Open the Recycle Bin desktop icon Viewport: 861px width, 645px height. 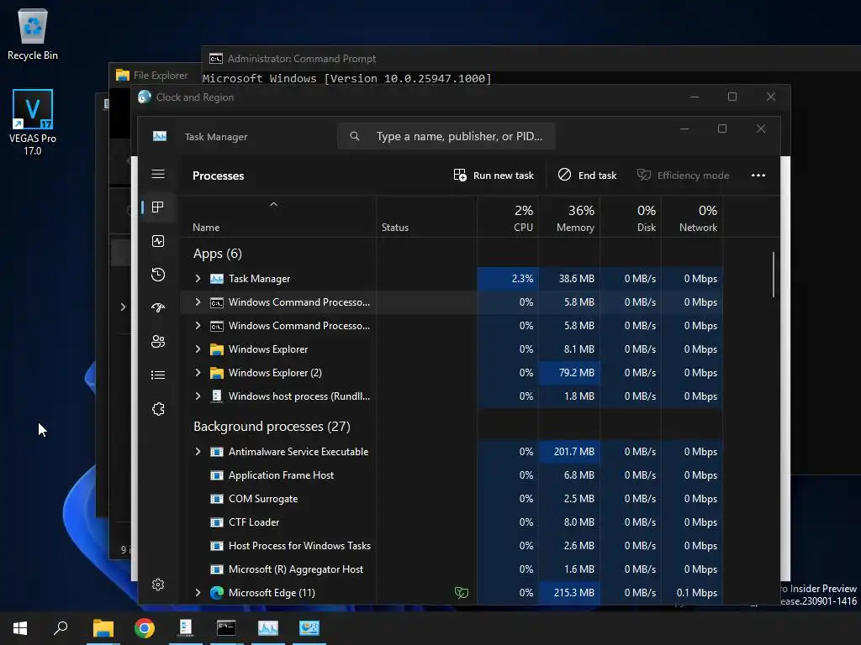pos(33,34)
